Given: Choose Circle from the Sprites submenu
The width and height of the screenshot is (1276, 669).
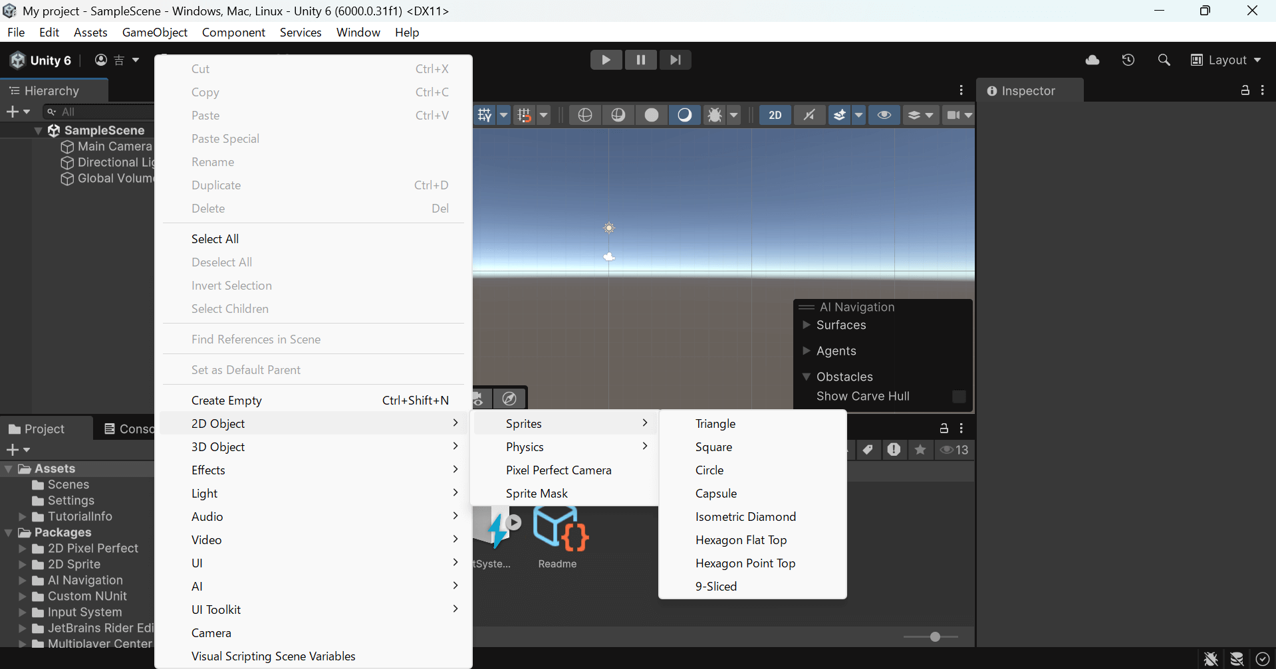Looking at the screenshot, I should (752, 470).
